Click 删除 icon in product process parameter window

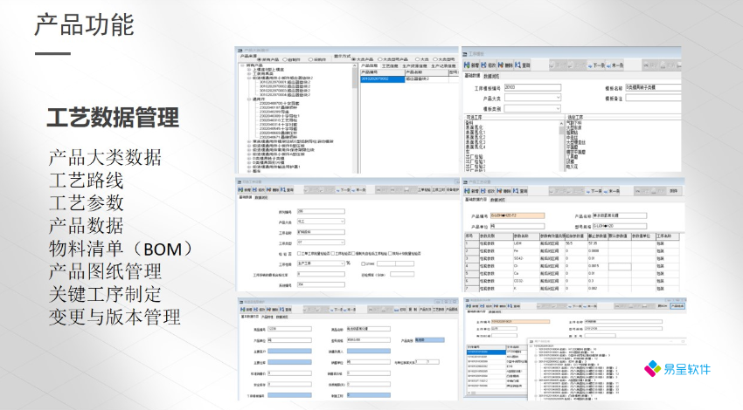(499, 191)
